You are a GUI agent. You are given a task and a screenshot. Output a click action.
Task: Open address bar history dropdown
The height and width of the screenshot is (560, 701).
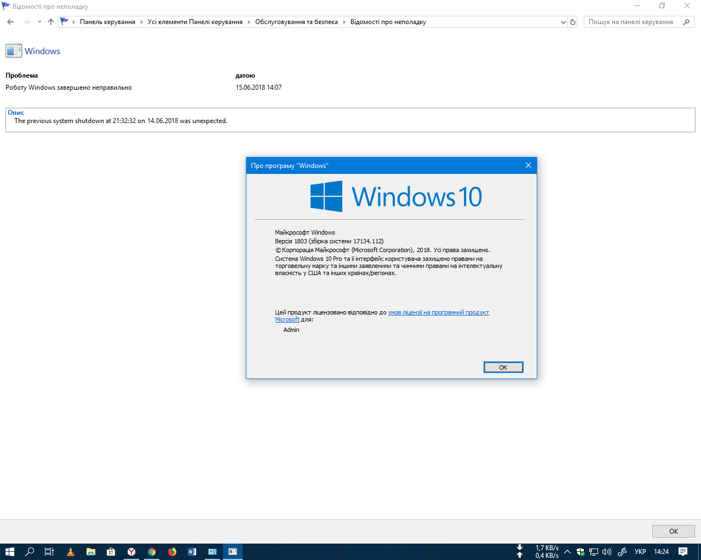(564, 22)
